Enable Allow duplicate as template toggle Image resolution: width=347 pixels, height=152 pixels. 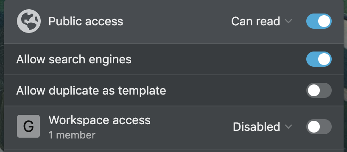pos(319,90)
